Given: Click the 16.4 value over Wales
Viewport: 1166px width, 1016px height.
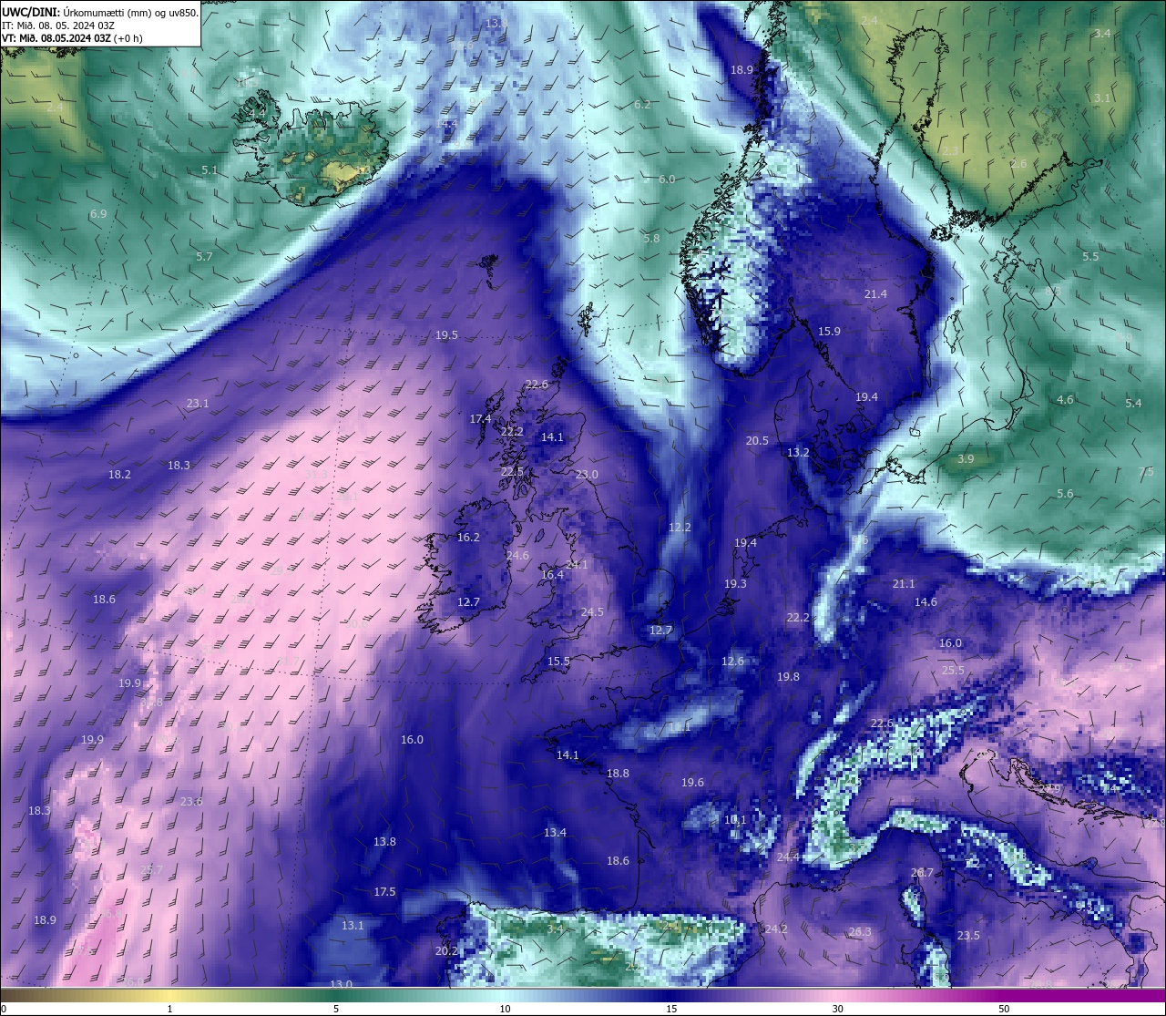Looking at the screenshot, I should (552, 575).
